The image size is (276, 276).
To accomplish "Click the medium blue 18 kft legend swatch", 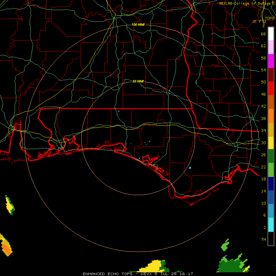I will [x=271, y=197].
